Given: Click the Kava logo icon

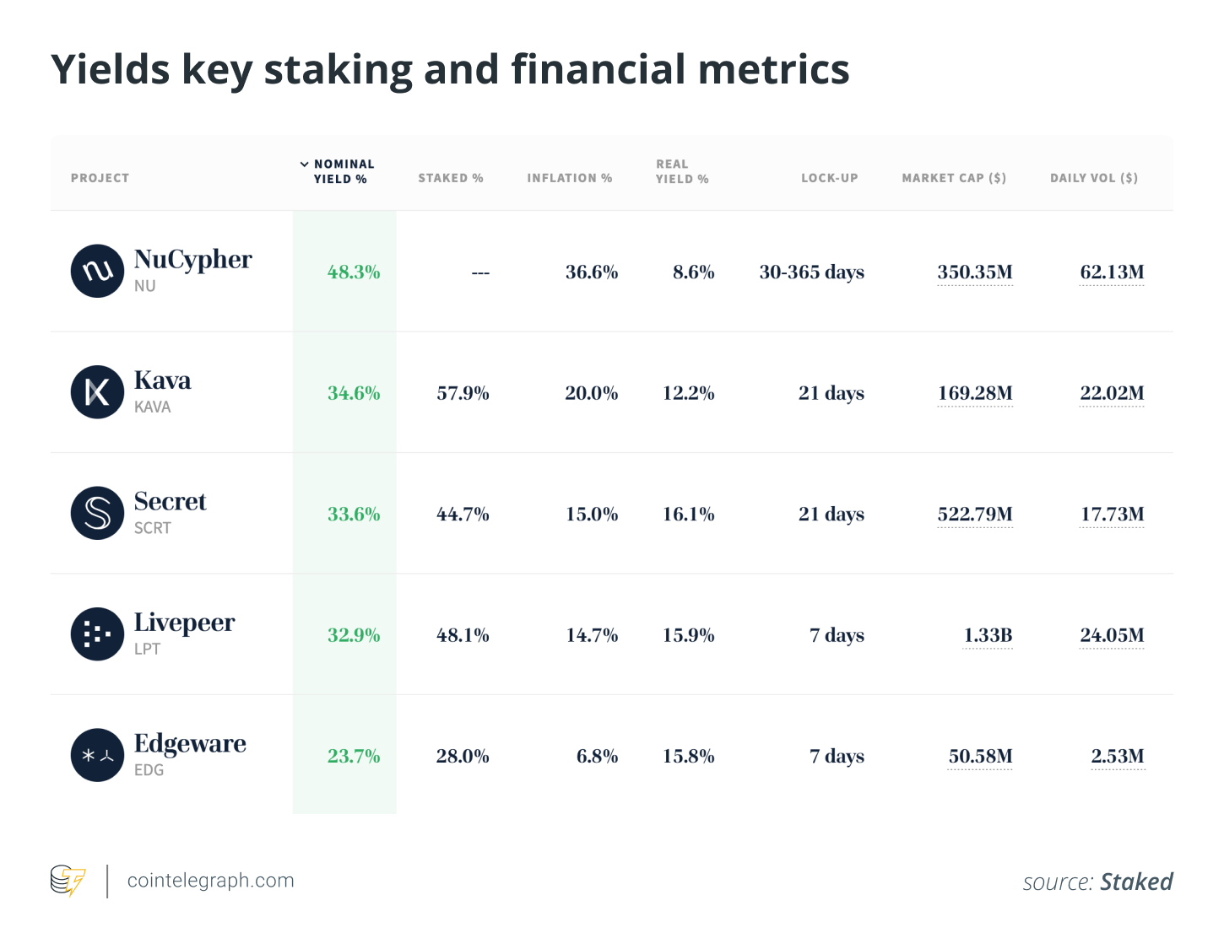Looking at the screenshot, I should (x=97, y=392).
